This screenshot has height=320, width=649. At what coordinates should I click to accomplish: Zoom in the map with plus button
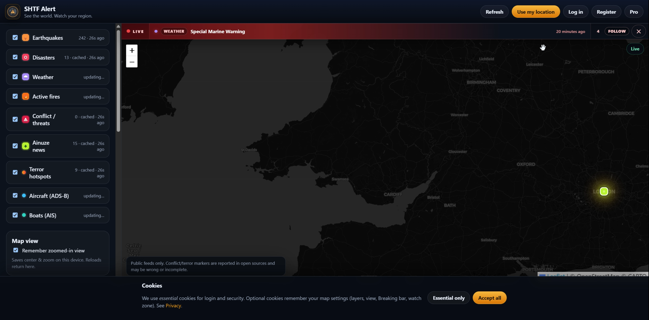(x=132, y=50)
